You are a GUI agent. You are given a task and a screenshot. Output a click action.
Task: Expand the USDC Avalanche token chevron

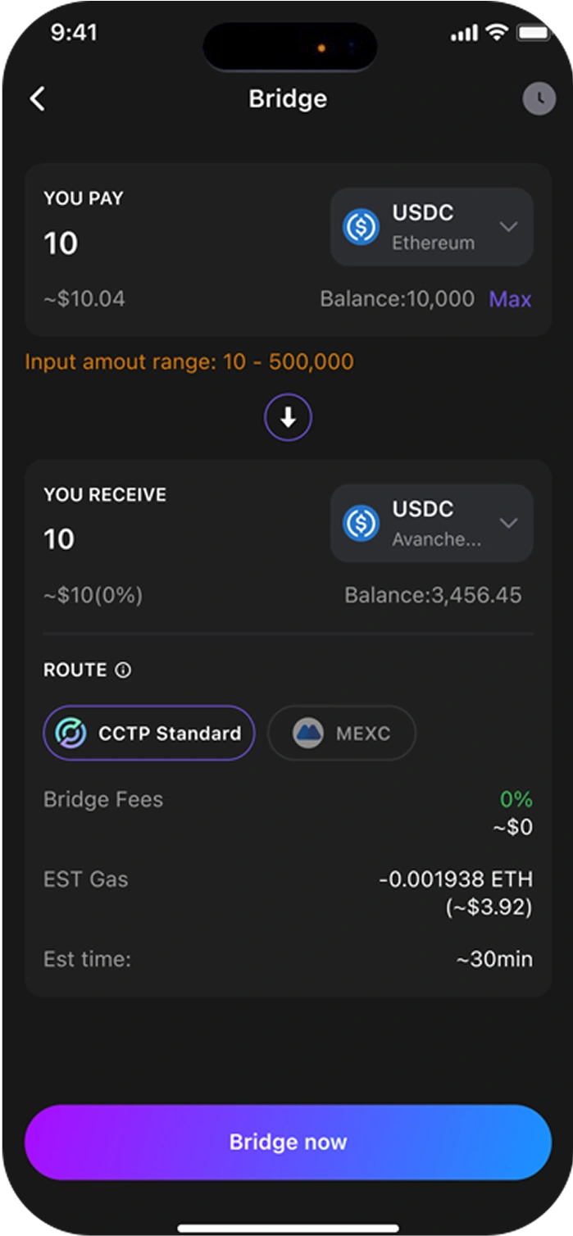point(508,523)
